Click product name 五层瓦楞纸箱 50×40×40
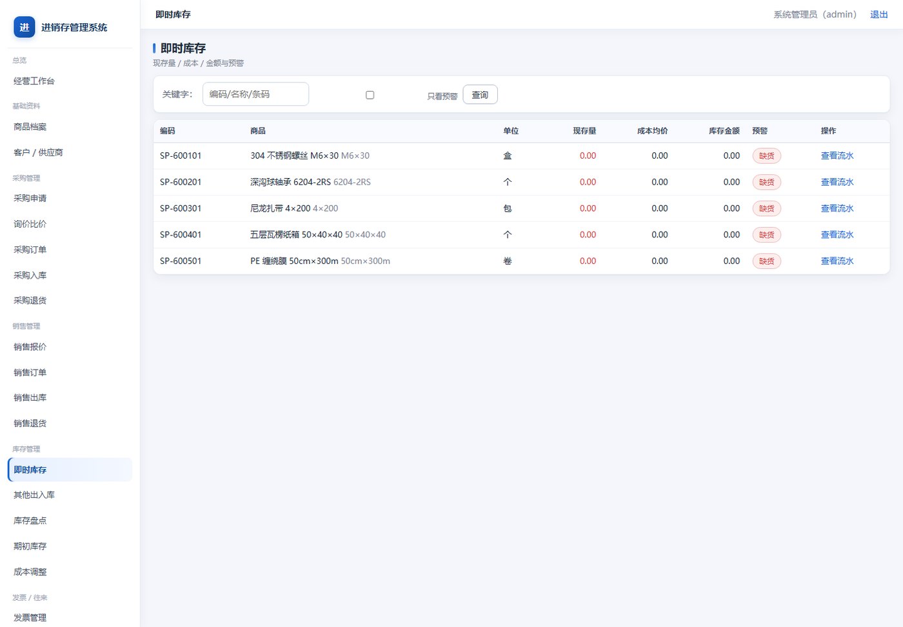903x627 pixels. (296, 235)
